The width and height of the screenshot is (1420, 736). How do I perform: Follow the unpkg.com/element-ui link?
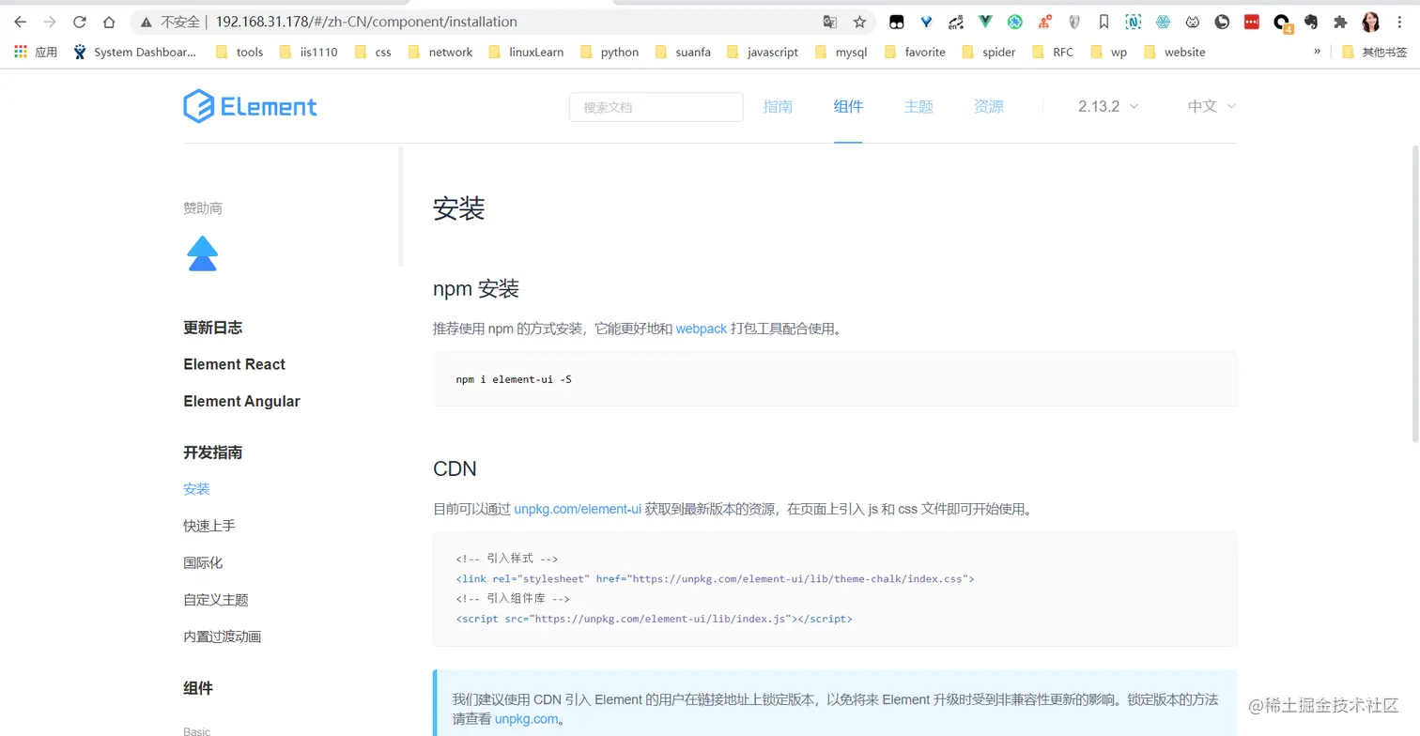point(578,509)
